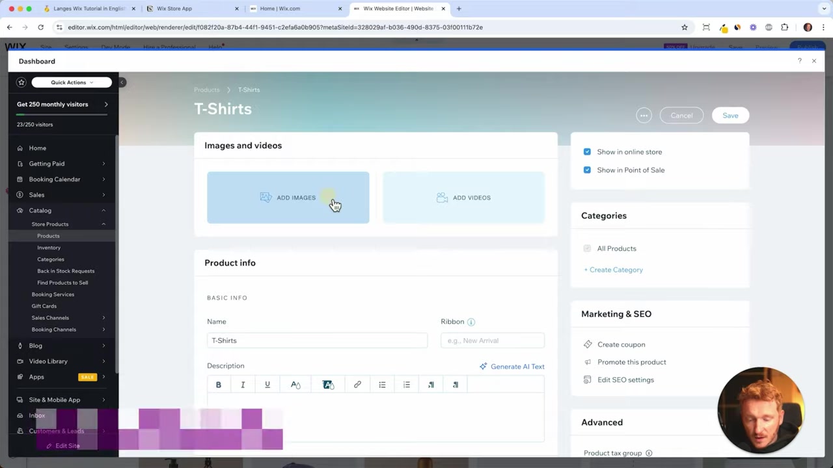
Task: Collapse the dashboard sidebar arrow
Action: click(122, 83)
